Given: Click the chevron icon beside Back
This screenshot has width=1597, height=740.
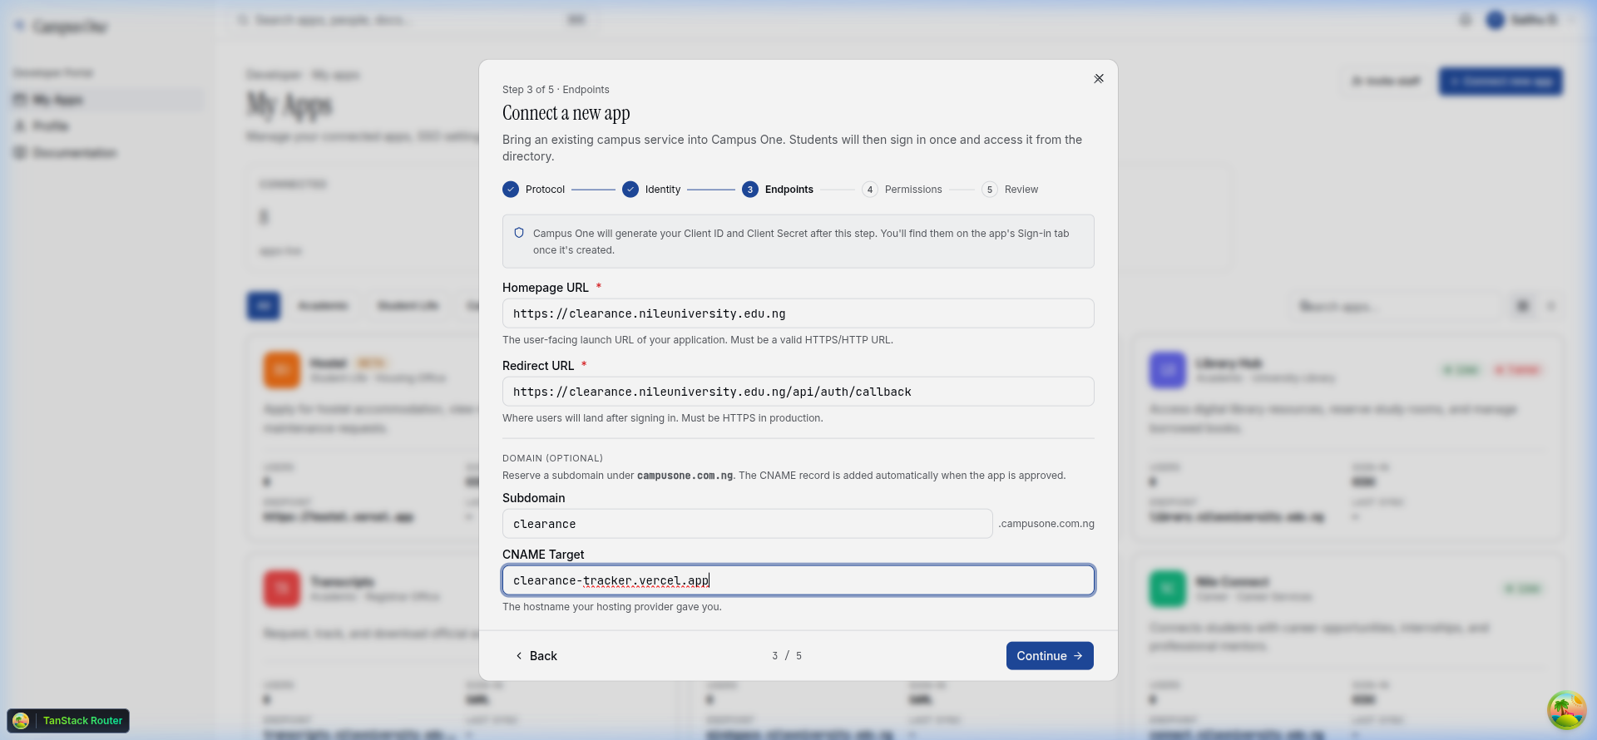Looking at the screenshot, I should tap(519, 656).
